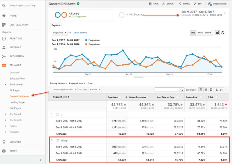Viewport: 232px width, 165px height.
Task: Open the All Pages report
Action: (15, 90)
